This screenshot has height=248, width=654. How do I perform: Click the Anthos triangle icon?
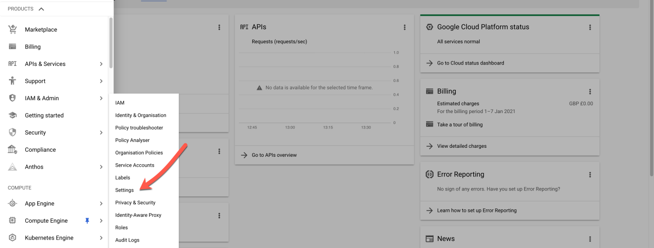pos(13,167)
